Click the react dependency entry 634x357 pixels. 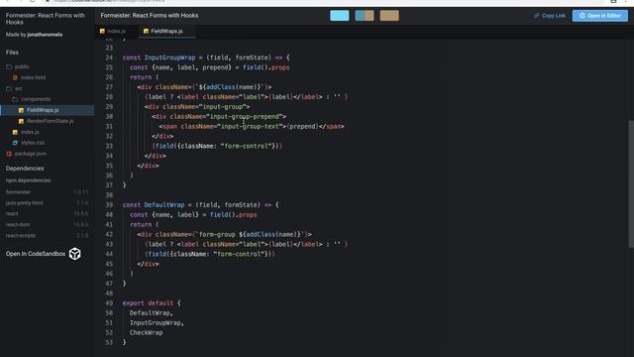47,214
